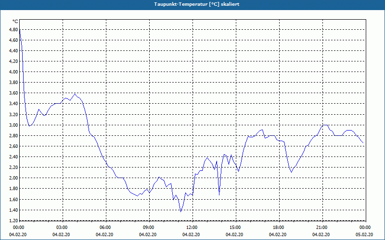The image size is (385, 240).
Task: Click the 1,20 y-axis label
Action: click(x=13, y=220)
